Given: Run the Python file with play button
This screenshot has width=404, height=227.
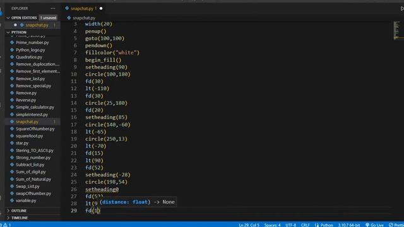Looking at the screenshot, I should pyautogui.click(x=401, y=8).
